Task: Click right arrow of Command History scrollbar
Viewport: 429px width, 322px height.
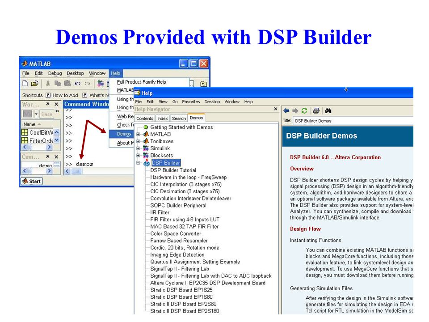Action: 49,171
